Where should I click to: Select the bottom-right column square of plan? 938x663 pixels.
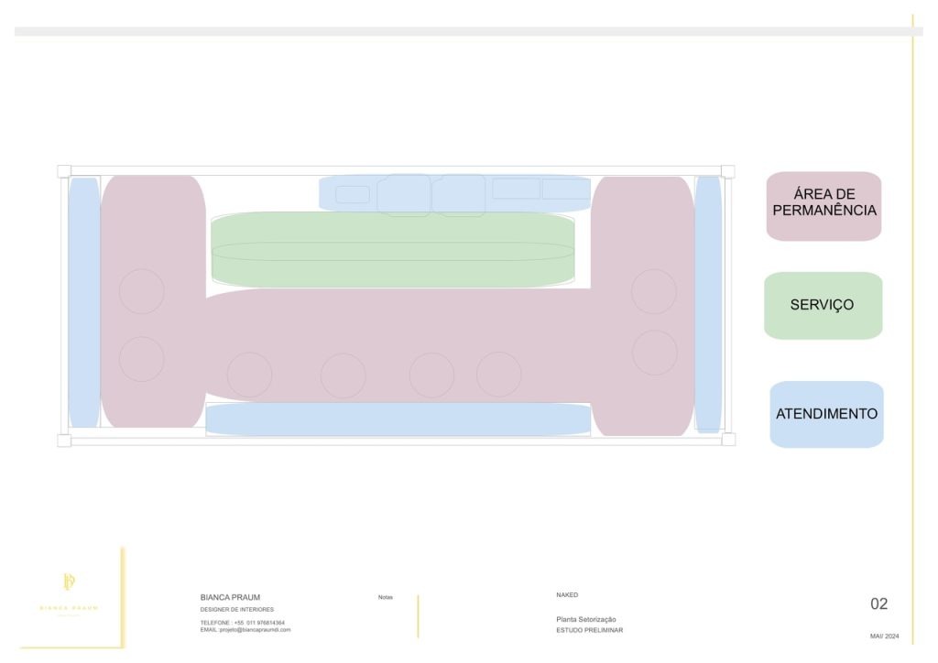(727, 440)
